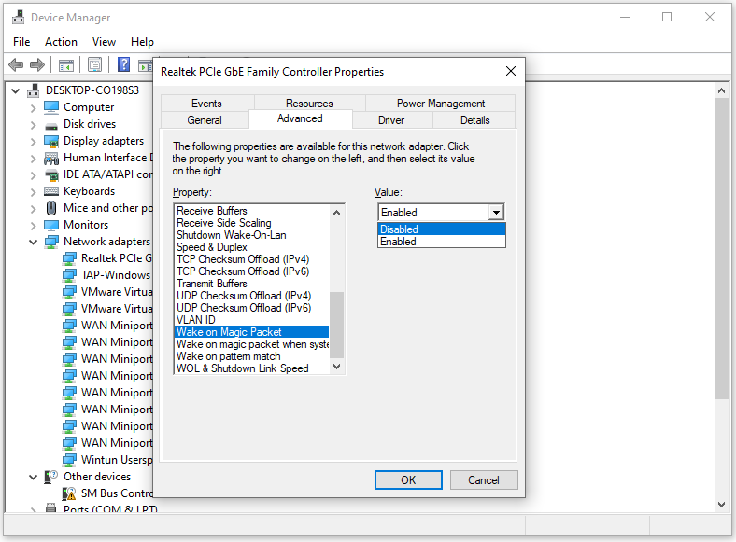Click the Back arrow toolbar icon
This screenshot has height=542, width=736.
(16, 64)
